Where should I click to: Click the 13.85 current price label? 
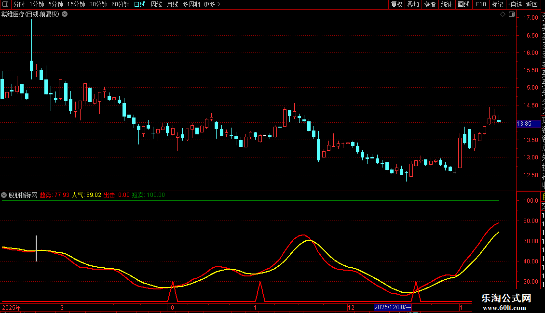(524, 124)
